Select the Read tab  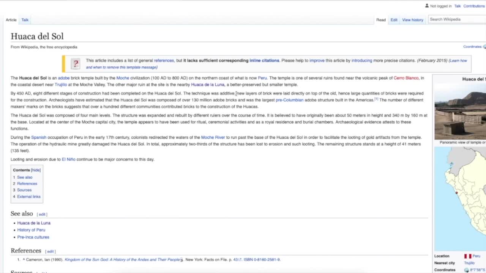pyautogui.click(x=381, y=20)
